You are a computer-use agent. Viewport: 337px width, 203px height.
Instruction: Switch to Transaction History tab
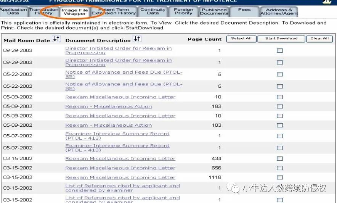tap(44, 11)
